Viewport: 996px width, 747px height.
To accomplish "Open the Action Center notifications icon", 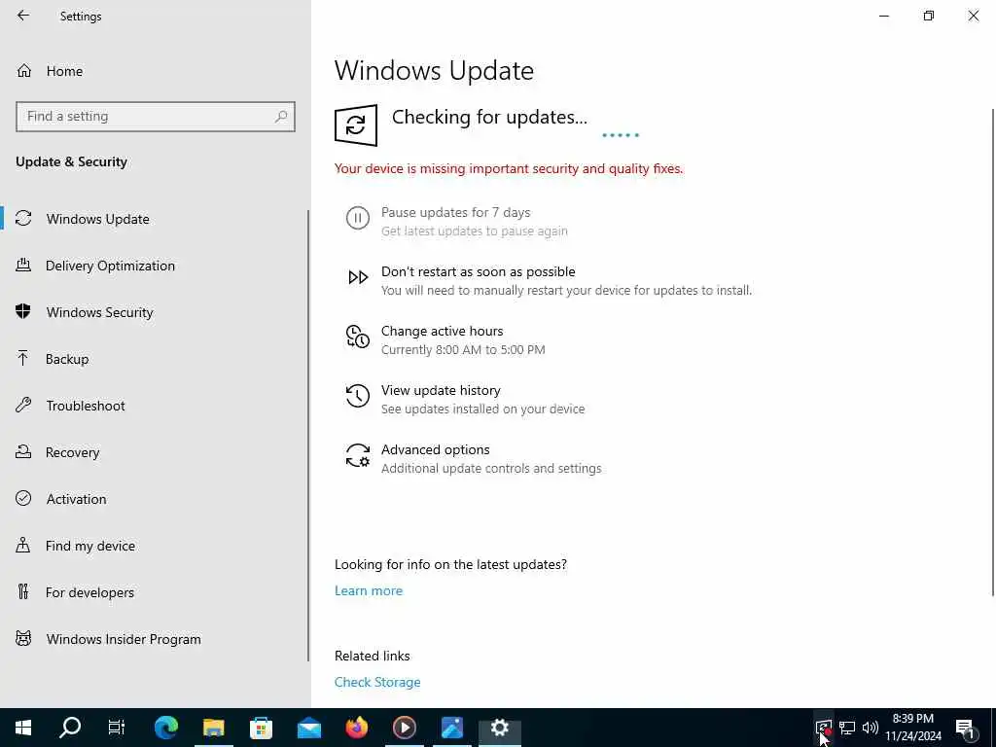I will (x=965, y=728).
